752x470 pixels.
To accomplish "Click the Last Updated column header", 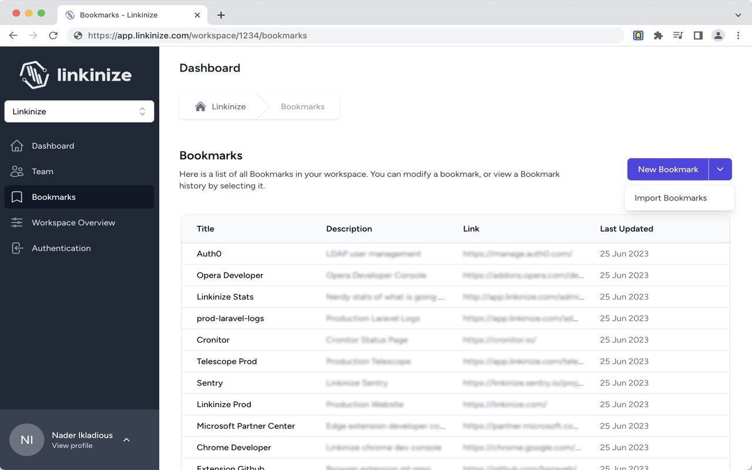I will coord(626,229).
